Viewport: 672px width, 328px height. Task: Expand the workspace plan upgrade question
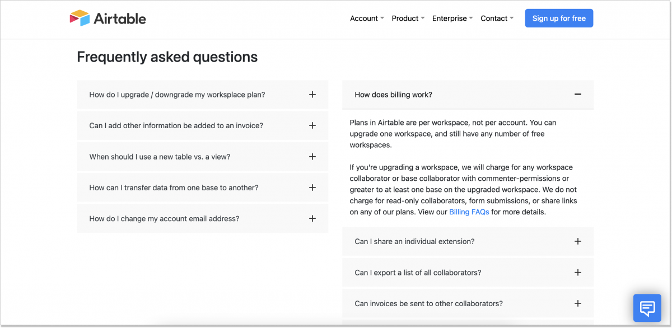click(x=202, y=94)
